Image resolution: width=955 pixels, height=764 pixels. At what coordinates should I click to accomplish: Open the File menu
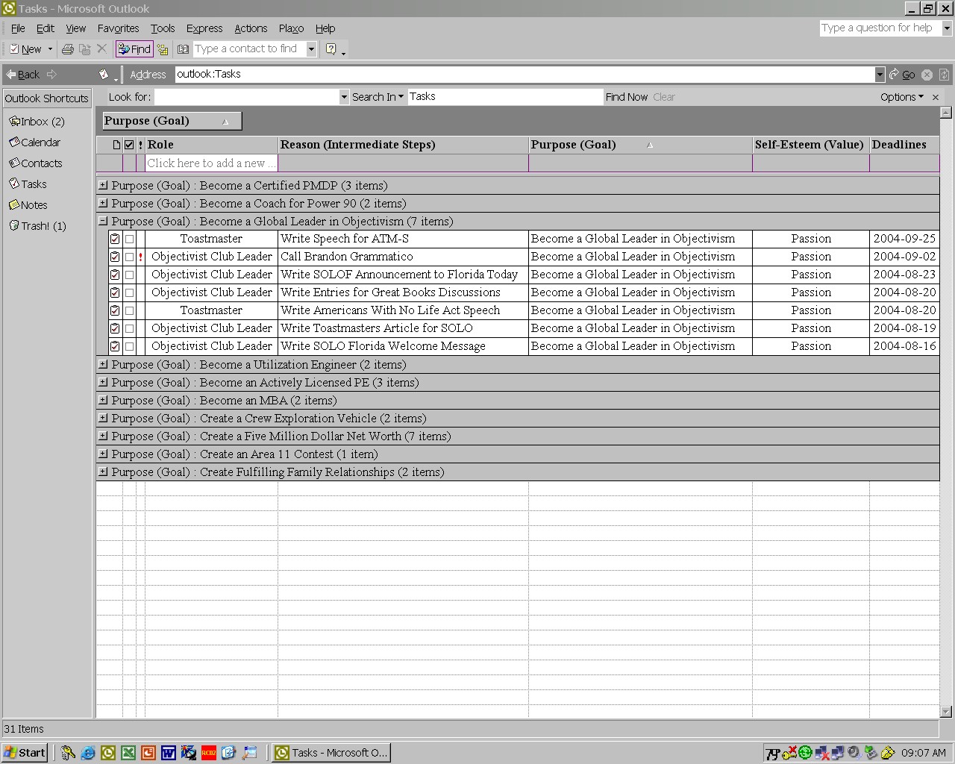tap(18, 28)
